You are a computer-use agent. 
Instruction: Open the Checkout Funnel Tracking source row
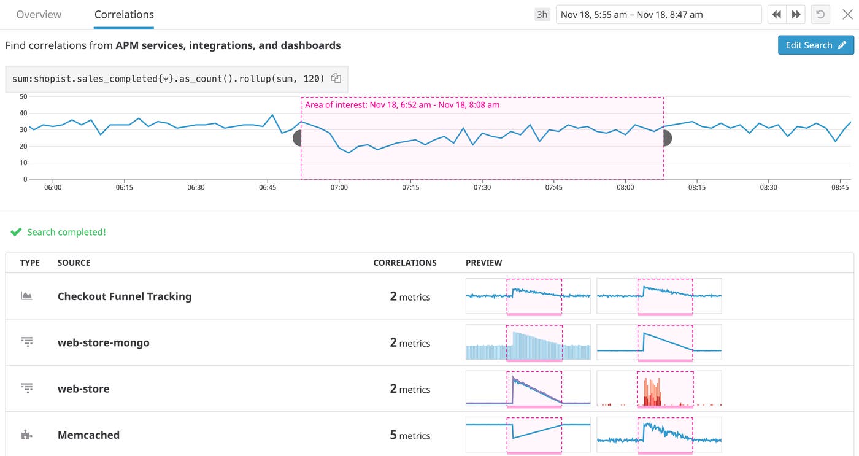125,296
